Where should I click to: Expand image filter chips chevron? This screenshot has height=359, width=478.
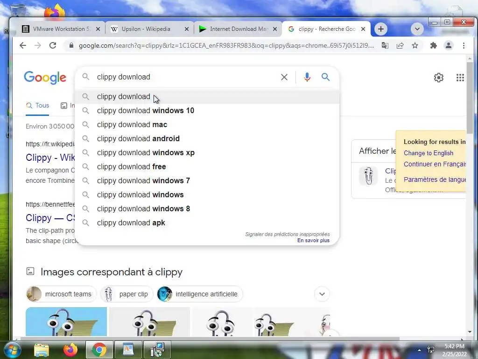click(x=322, y=294)
